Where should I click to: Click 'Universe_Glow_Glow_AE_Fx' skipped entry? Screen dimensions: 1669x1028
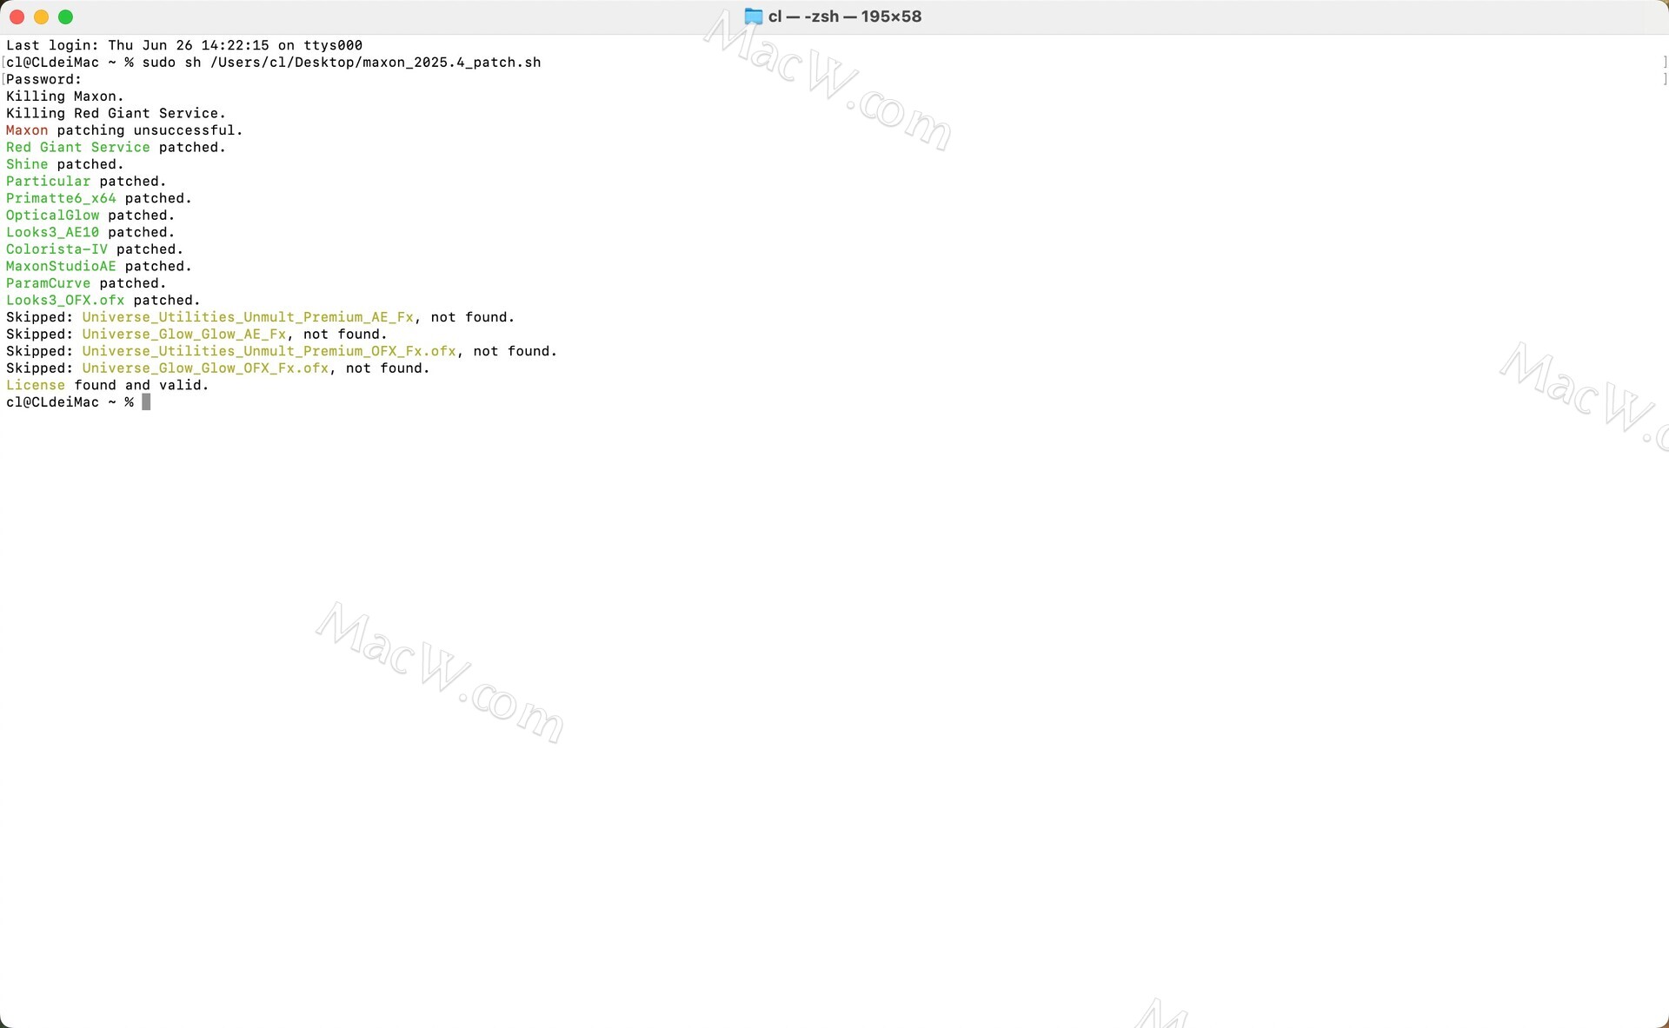[x=184, y=335]
